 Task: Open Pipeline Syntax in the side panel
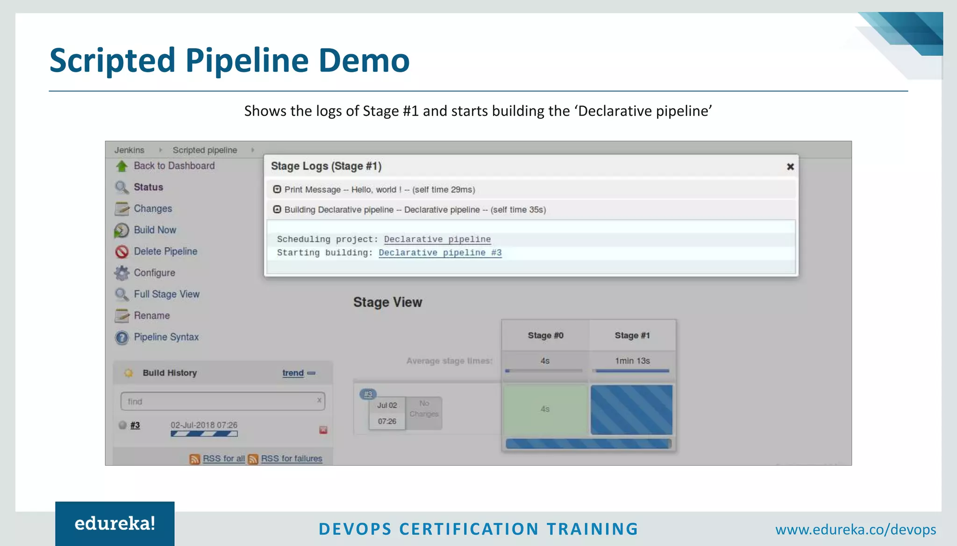pos(166,337)
